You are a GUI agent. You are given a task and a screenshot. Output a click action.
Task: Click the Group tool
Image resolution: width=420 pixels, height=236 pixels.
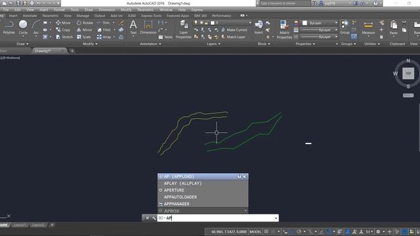[345, 28]
